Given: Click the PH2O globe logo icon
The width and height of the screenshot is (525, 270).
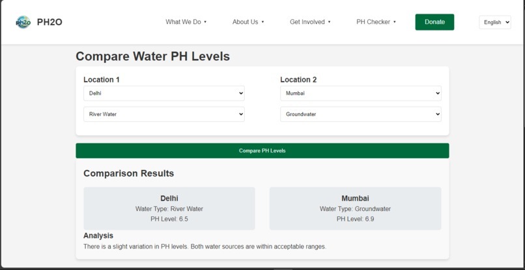Looking at the screenshot, I should pyautogui.click(x=23, y=22).
